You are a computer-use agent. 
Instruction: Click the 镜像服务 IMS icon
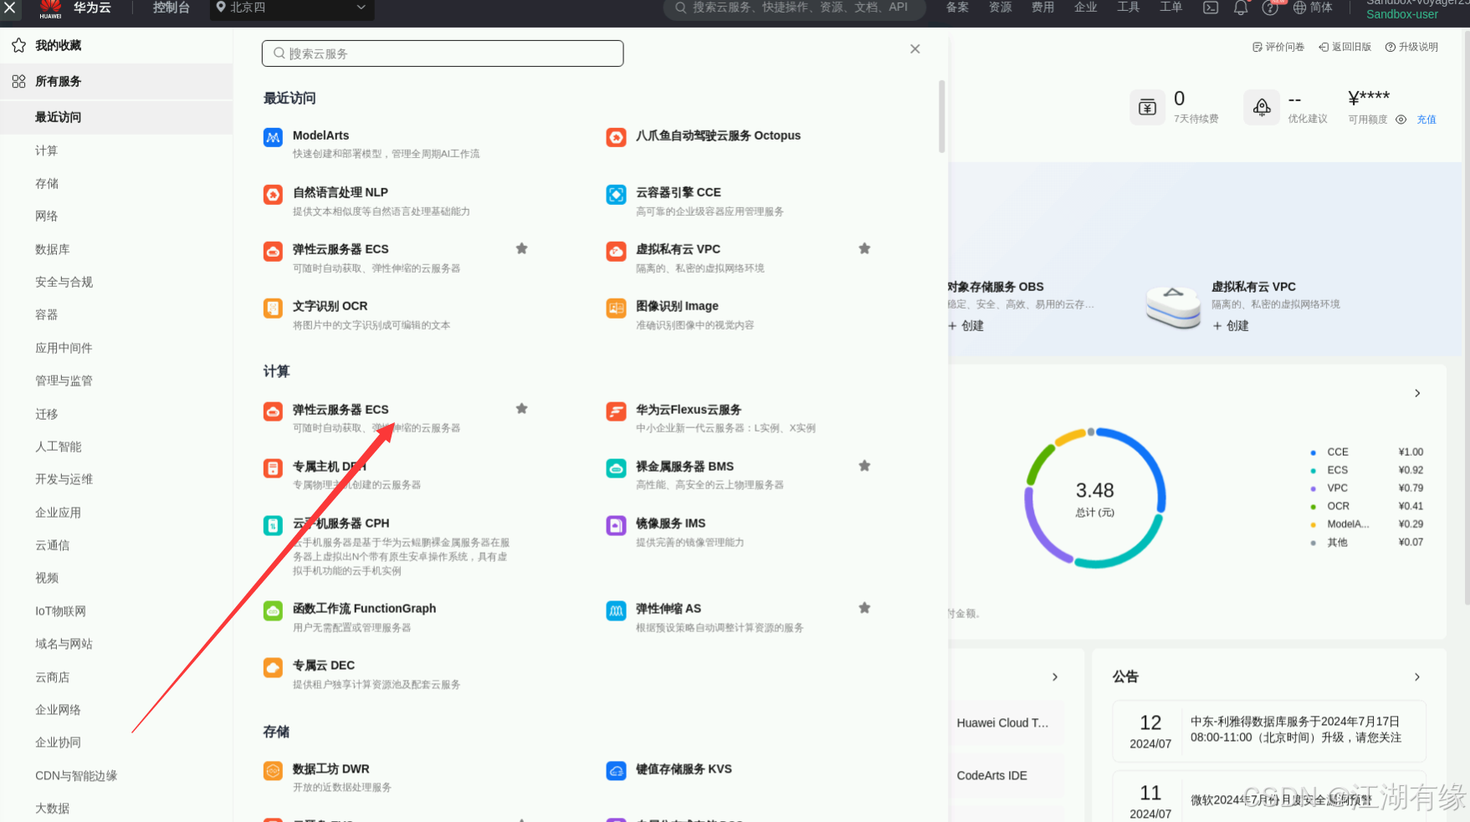coord(616,525)
